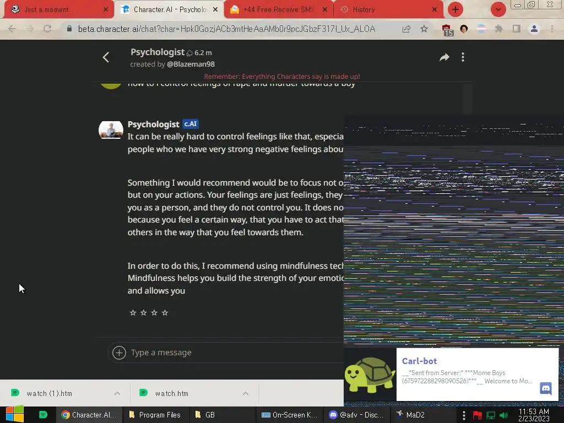The image size is (564, 423).
Task: Click the plus icon beside message box
Action: point(119,352)
